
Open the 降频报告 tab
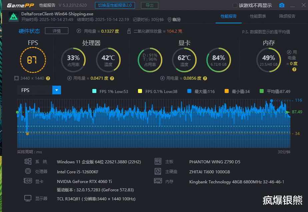coord(287,16)
